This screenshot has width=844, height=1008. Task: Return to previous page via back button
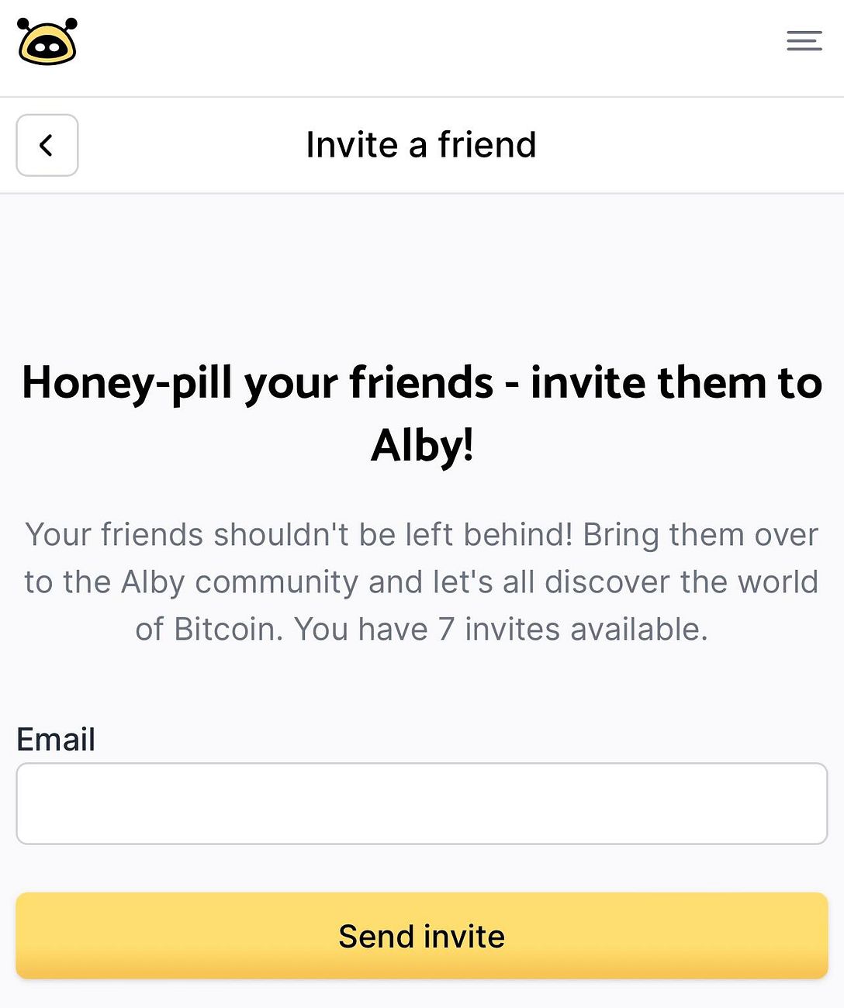[47, 145]
